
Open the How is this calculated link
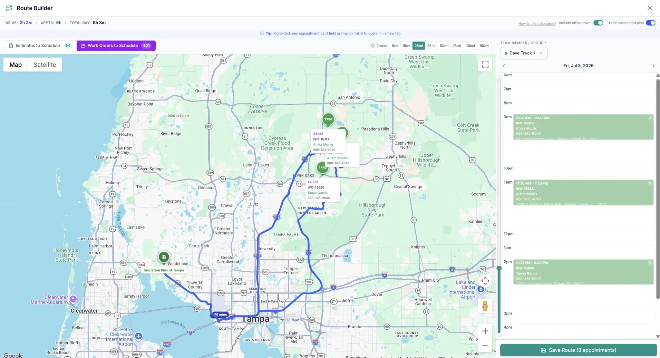point(537,24)
